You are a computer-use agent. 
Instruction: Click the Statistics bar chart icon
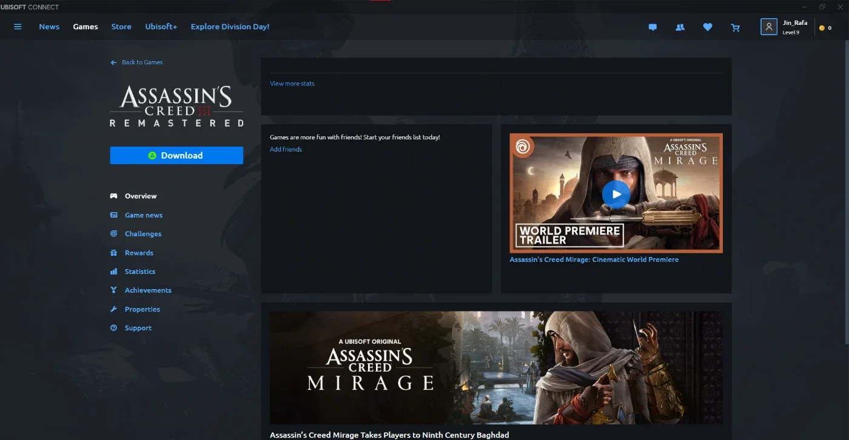pos(113,272)
